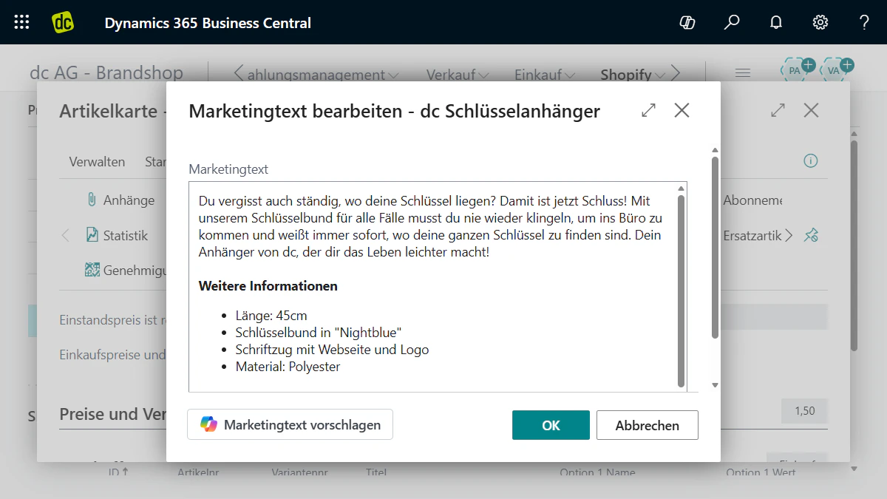Close the Marketingtext bearbeiten dialog
The height and width of the screenshot is (499, 887).
pos(682,111)
